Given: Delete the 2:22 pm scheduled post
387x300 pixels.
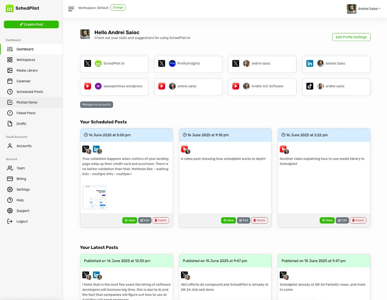Looking at the screenshot, I should [x=358, y=221].
